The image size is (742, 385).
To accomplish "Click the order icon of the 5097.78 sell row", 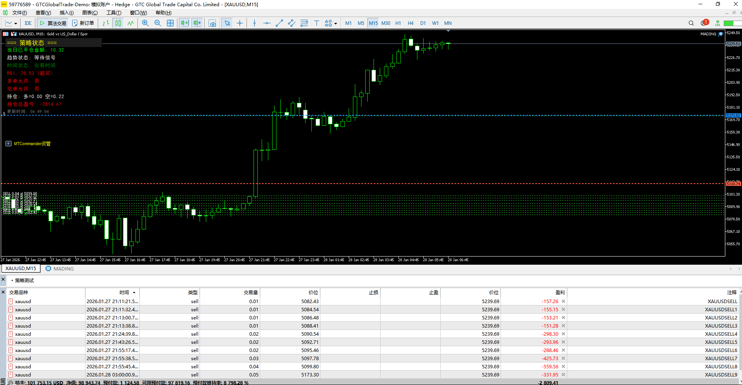I will pos(11,358).
